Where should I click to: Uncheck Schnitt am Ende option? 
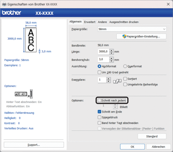(99, 112)
